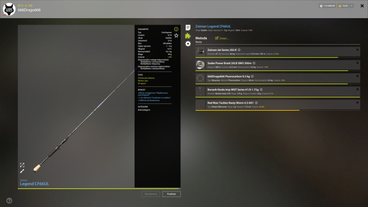Viewport: 368px width, 207px height.
Task: Remove Red Man Tackles Nasty Worm bait
Action: (357, 103)
